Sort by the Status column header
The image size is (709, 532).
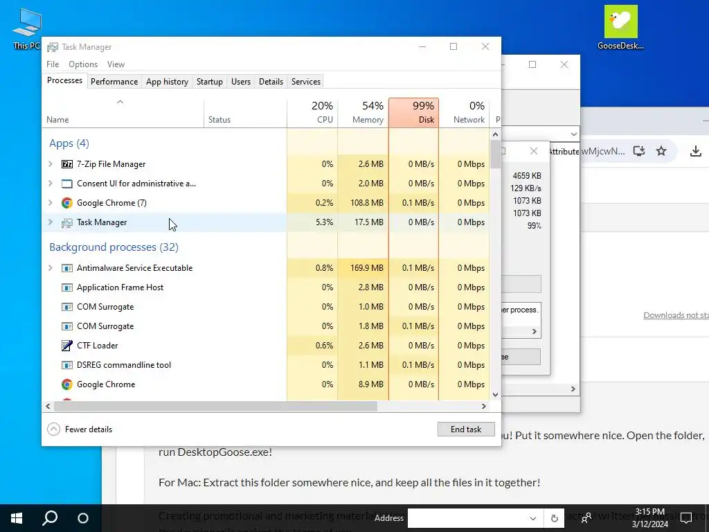click(x=245, y=113)
